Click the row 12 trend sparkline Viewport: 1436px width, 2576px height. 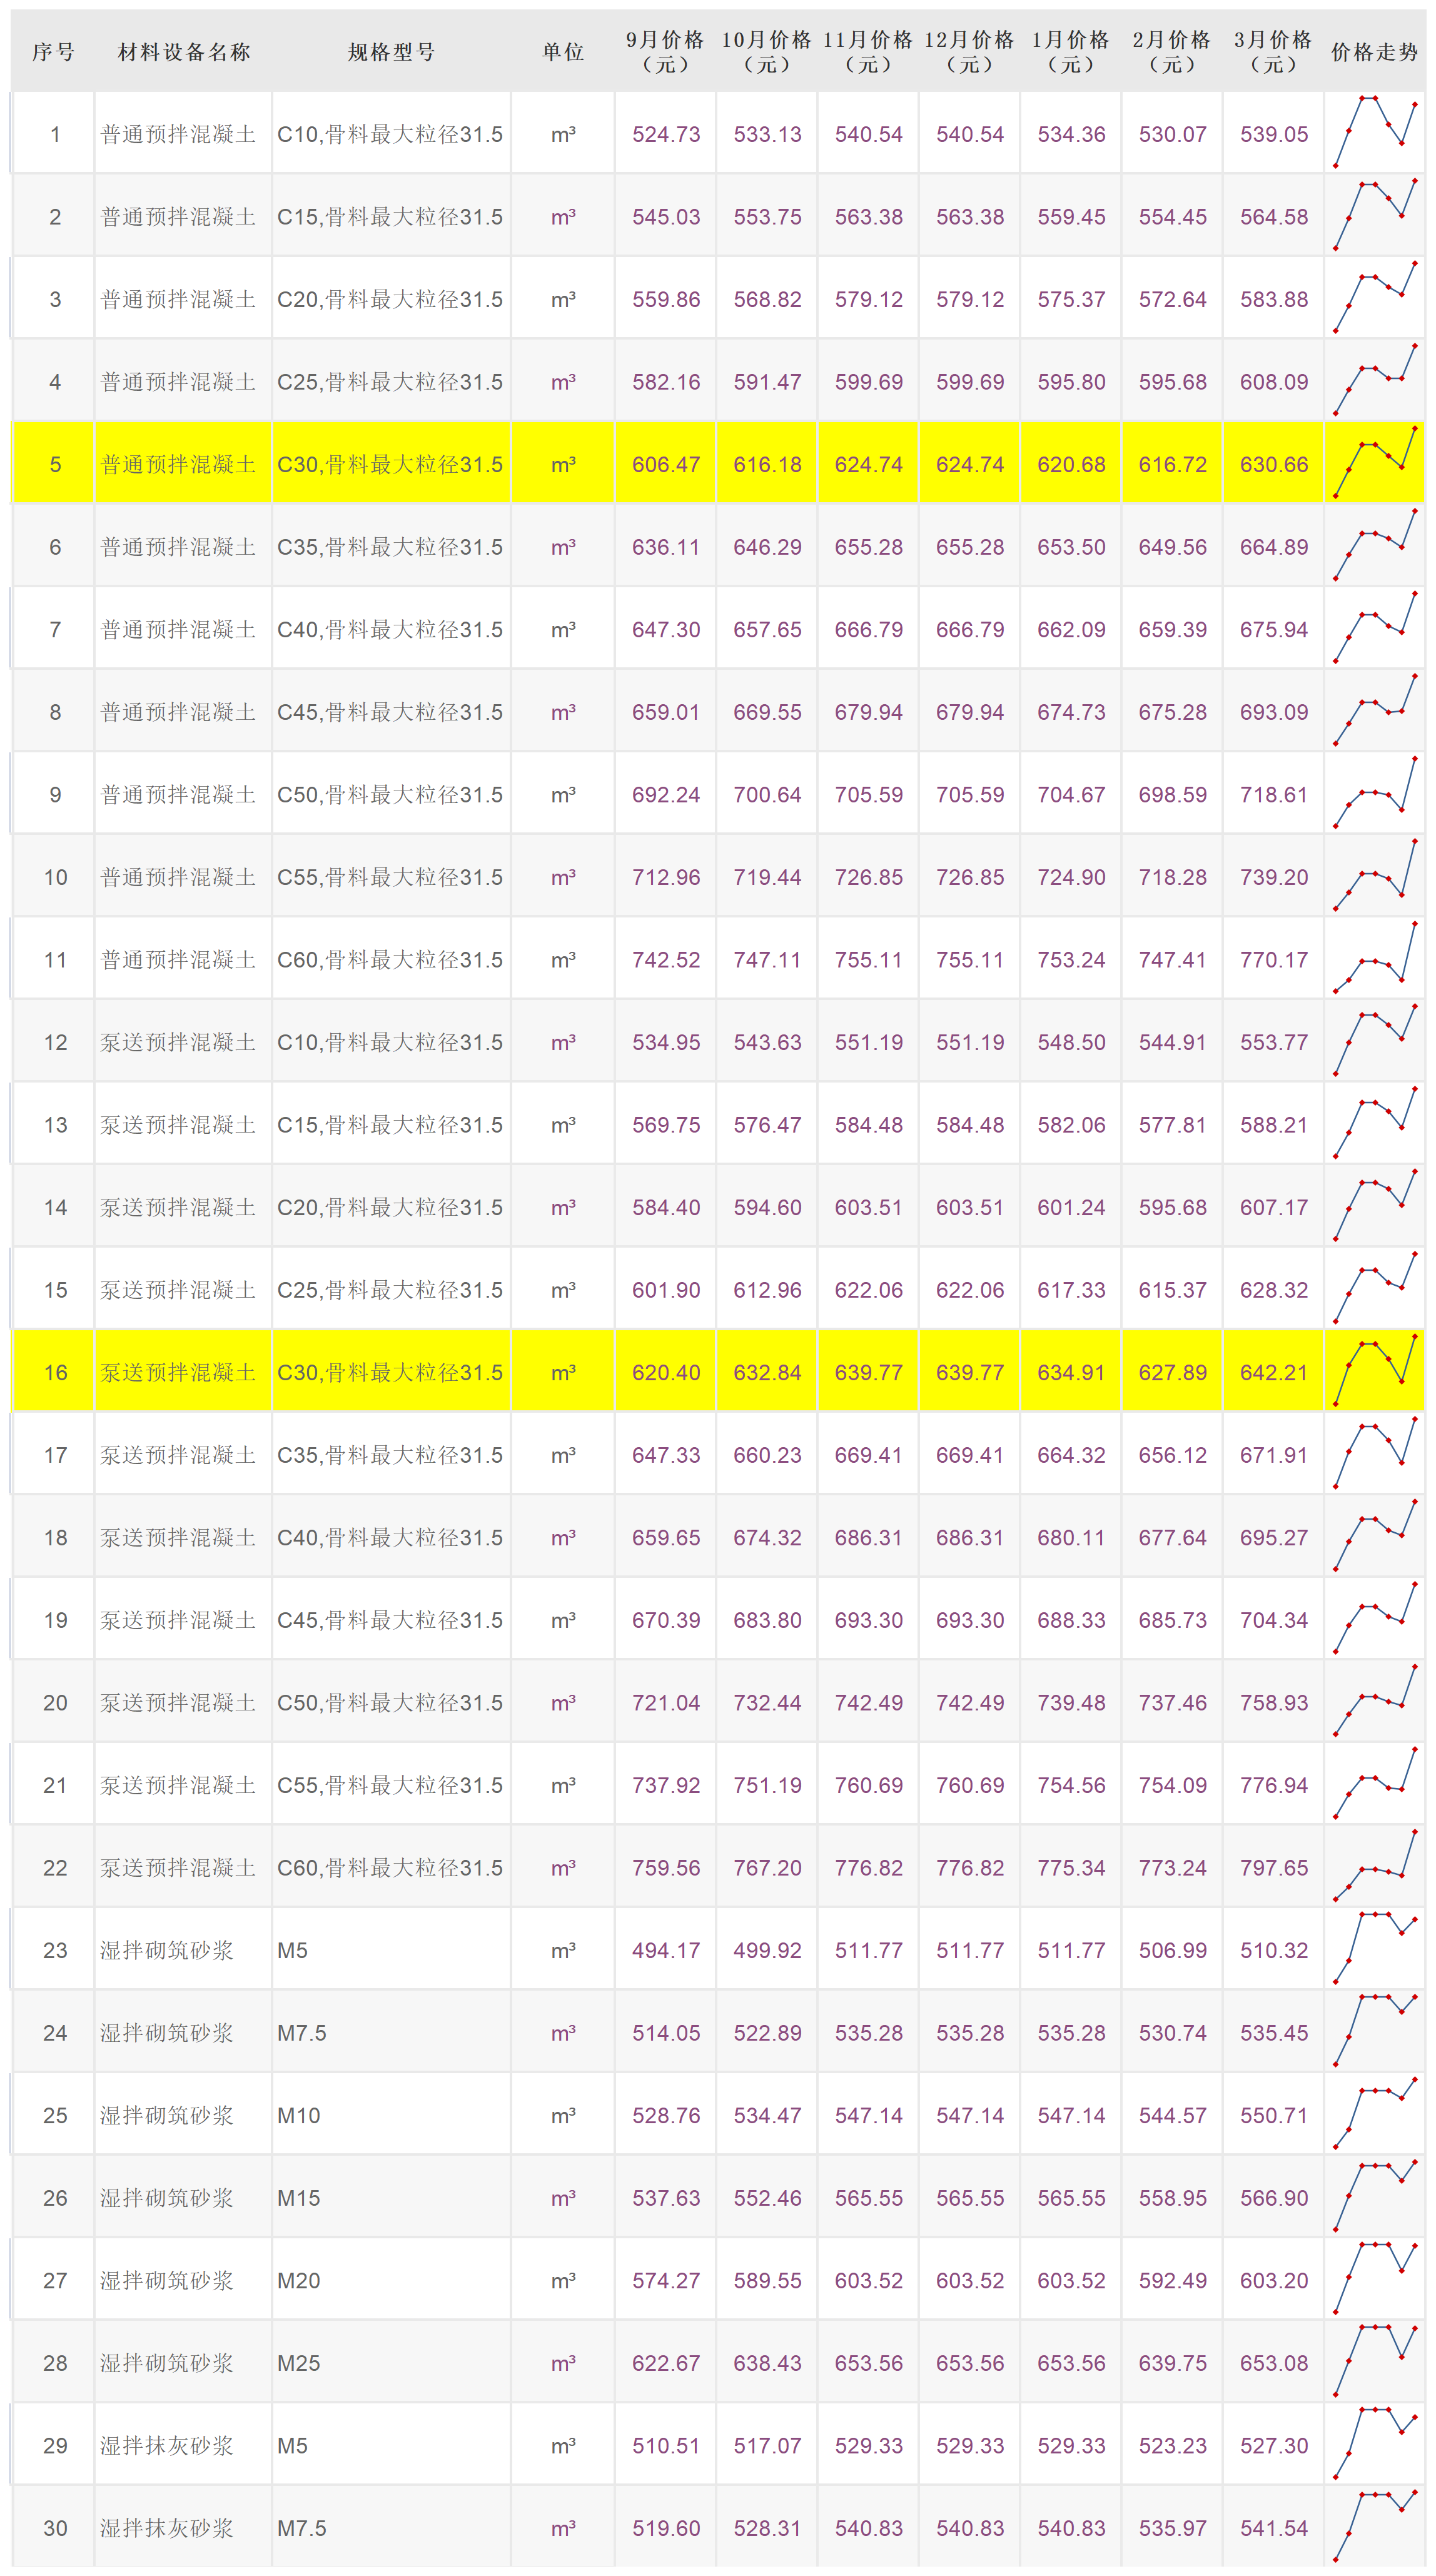1375,1041
